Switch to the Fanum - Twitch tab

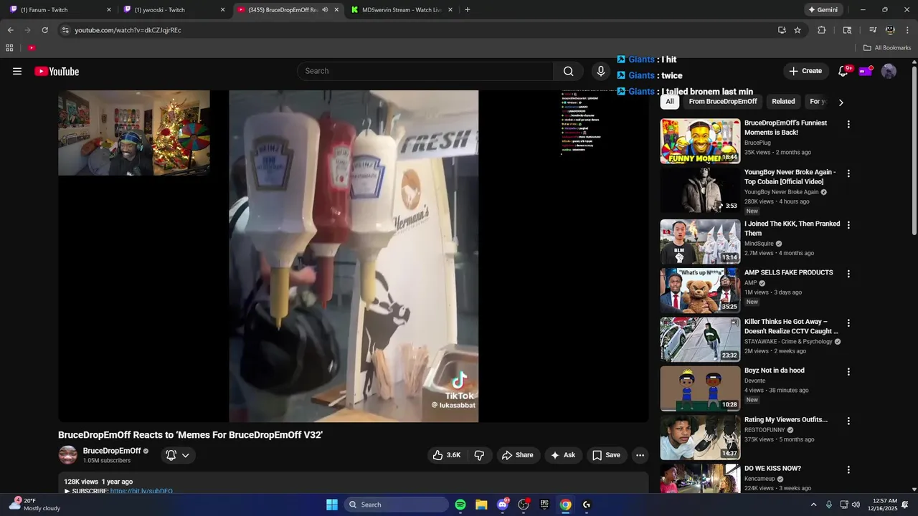[x=61, y=10]
